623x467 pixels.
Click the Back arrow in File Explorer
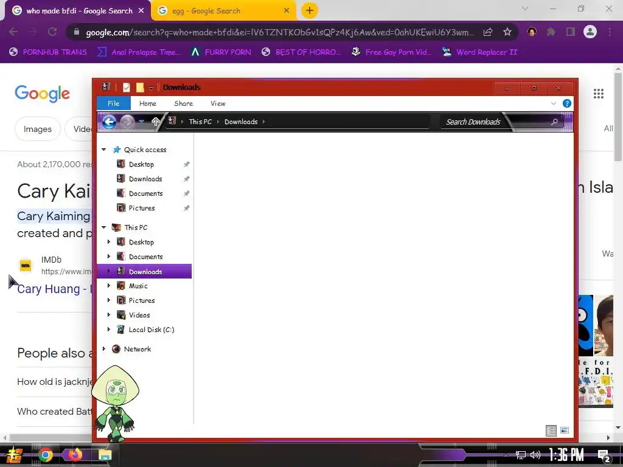point(110,122)
